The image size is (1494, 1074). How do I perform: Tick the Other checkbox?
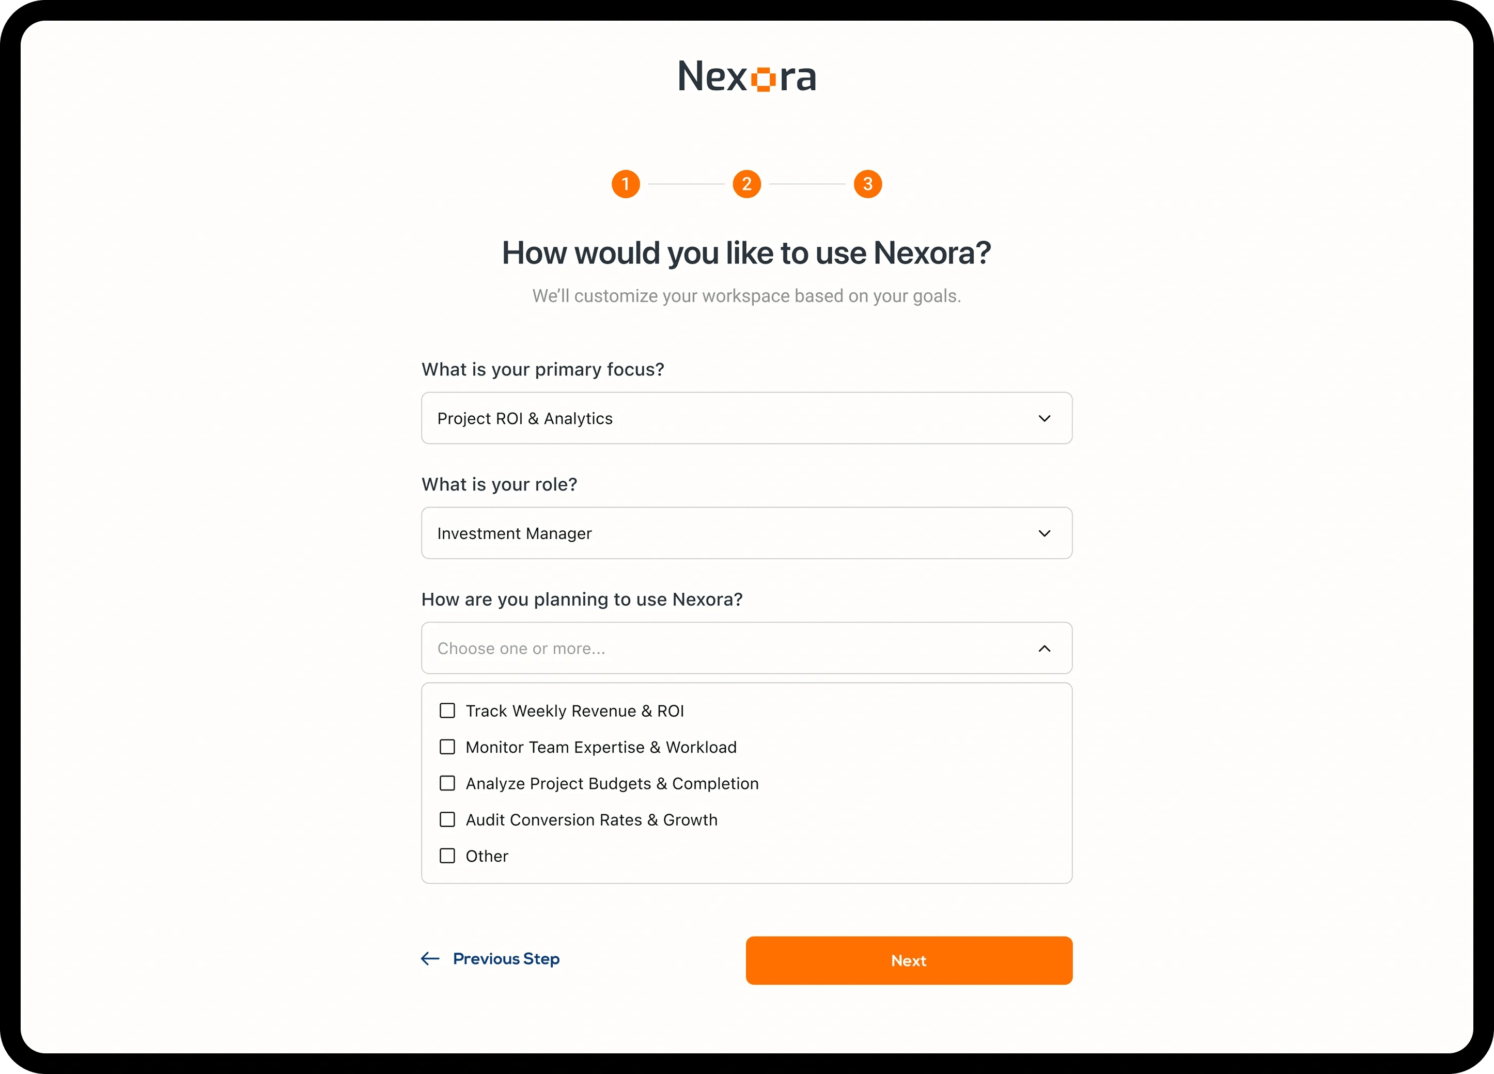[x=447, y=856]
